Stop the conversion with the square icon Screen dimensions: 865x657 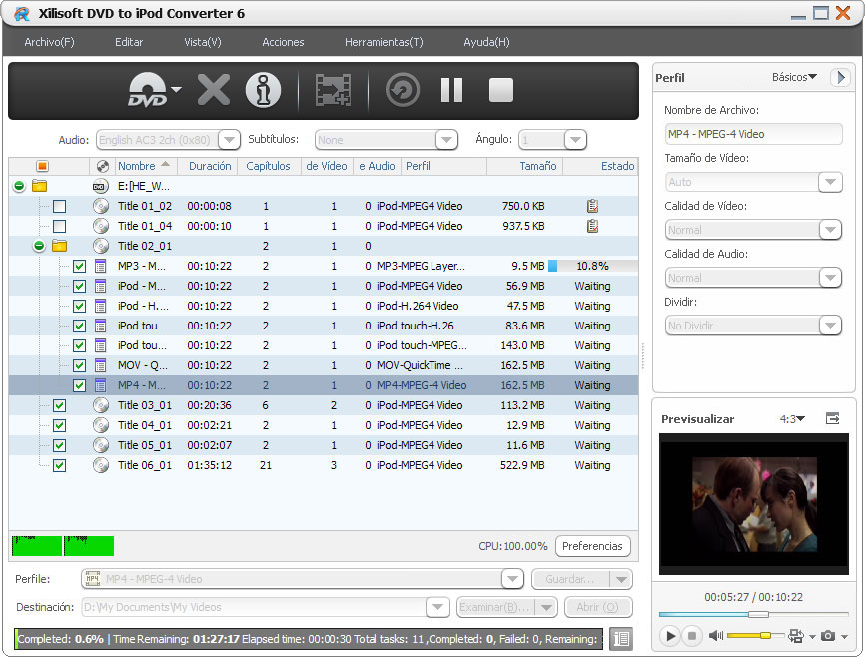(x=500, y=90)
